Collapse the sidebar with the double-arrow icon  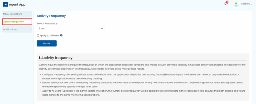pos(5,4)
